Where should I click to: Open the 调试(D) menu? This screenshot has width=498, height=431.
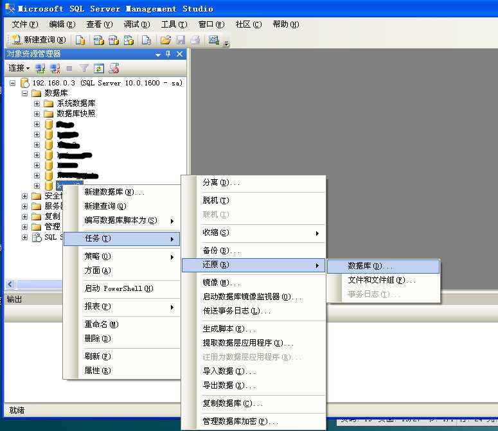coord(137,24)
